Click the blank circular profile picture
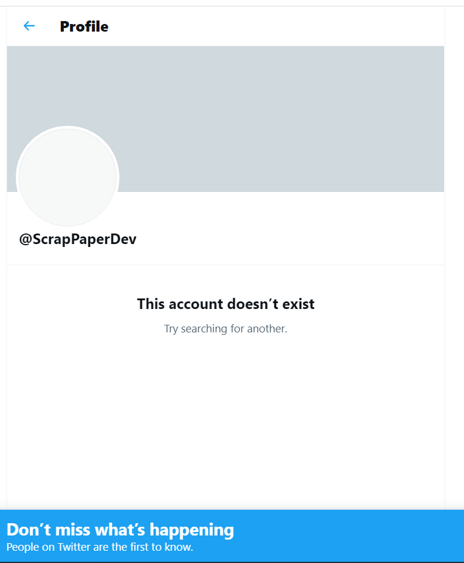The width and height of the screenshot is (464, 563). pyautogui.click(x=67, y=177)
